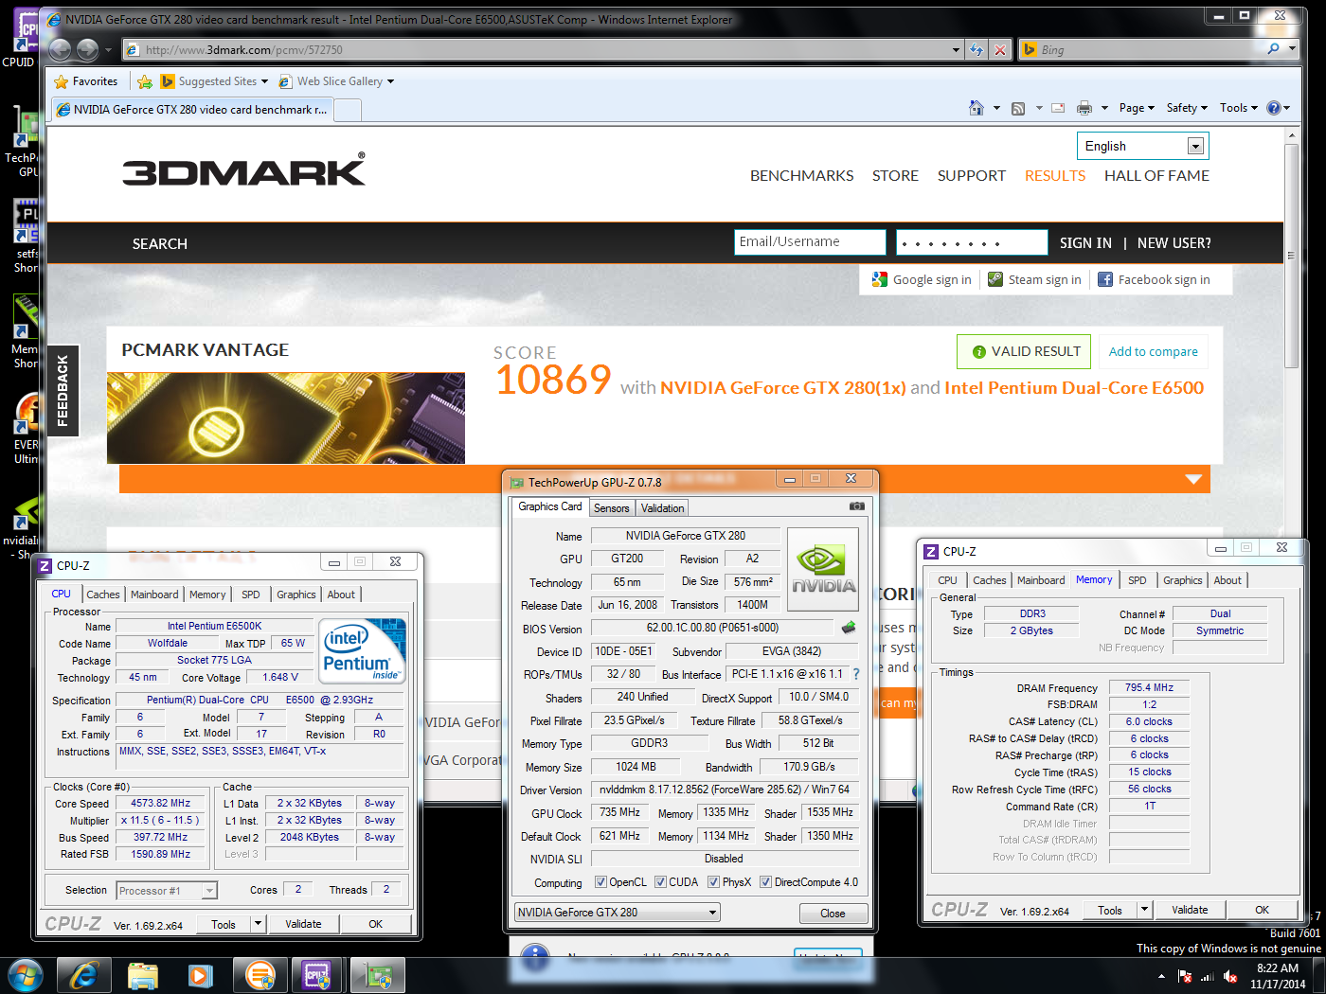Switch to the Sensors tab in GPU-Z
The height and width of the screenshot is (994, 1326).
(x=611, y=508)
